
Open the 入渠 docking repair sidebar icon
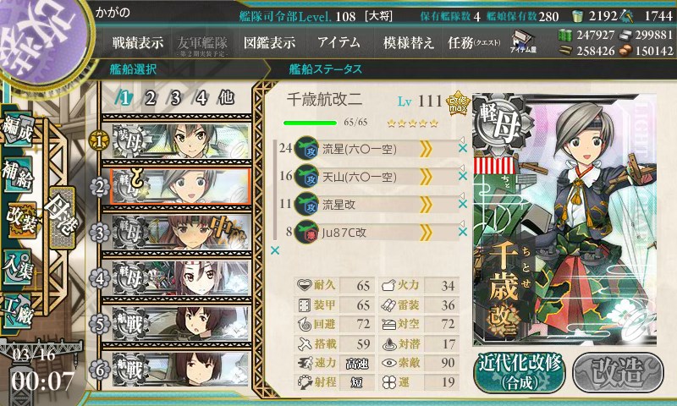(17, 266)
